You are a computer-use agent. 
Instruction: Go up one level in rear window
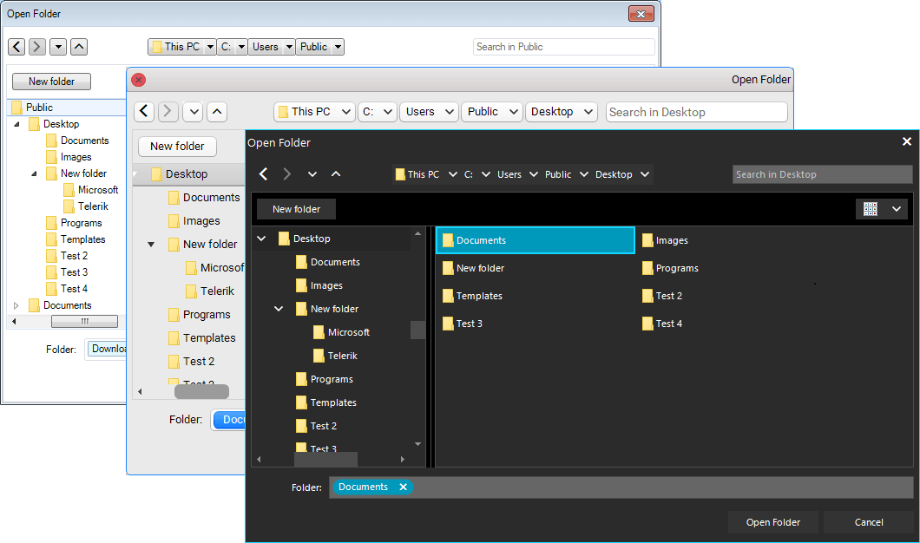[x=79, y=46]
